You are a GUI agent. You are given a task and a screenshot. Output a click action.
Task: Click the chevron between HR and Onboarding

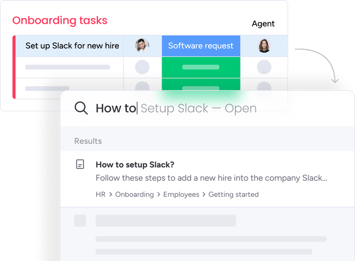point(110,195)
